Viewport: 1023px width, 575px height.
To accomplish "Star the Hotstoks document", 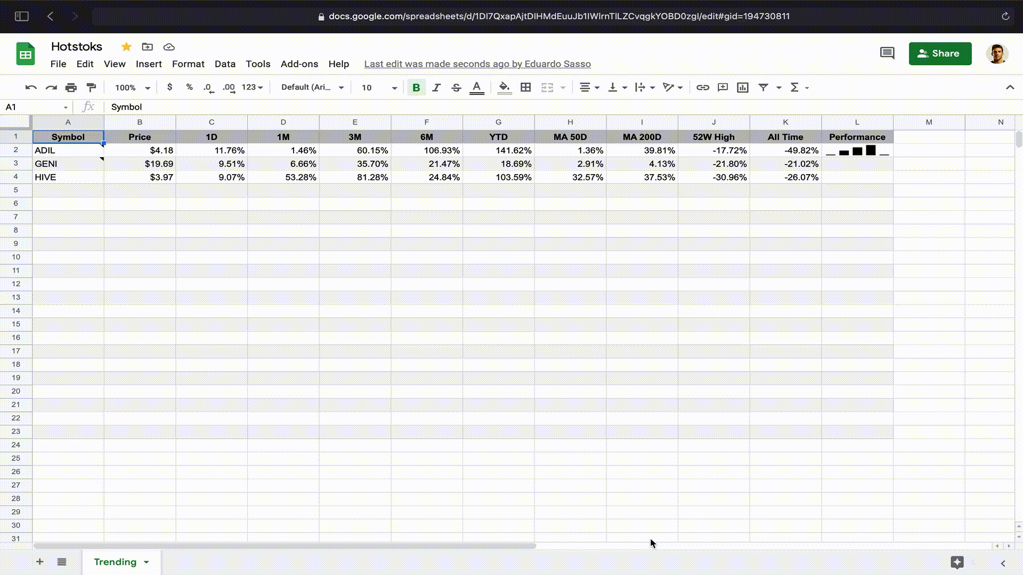I will point(126,47).
